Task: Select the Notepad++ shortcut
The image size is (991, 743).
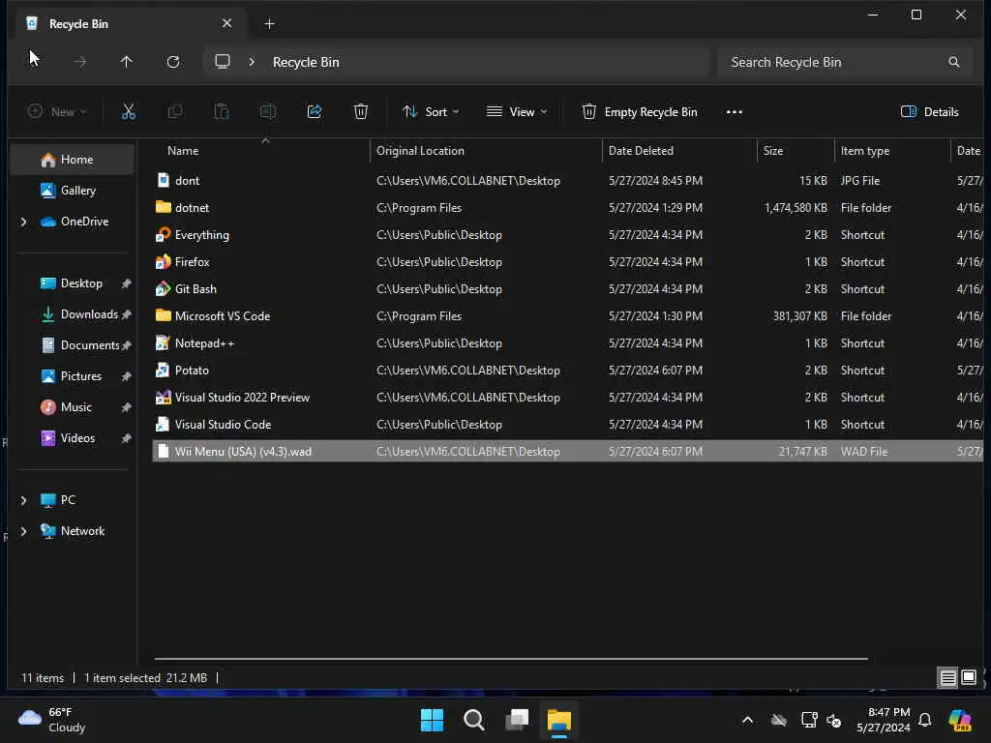Action: click(567, 343)
